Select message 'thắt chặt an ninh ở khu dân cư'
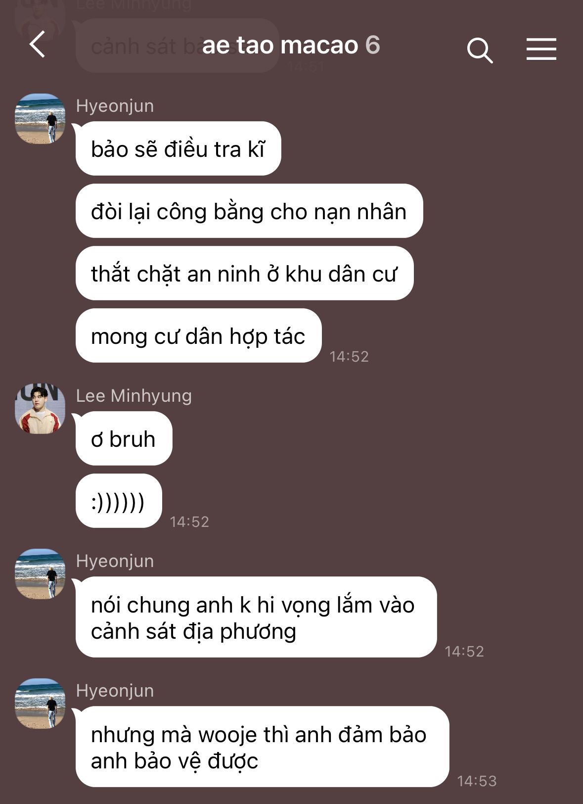The height and width of the screenshot is (804, 583). (244, 273)
